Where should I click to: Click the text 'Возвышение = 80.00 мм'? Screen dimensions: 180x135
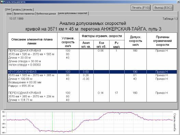(25, 82)
